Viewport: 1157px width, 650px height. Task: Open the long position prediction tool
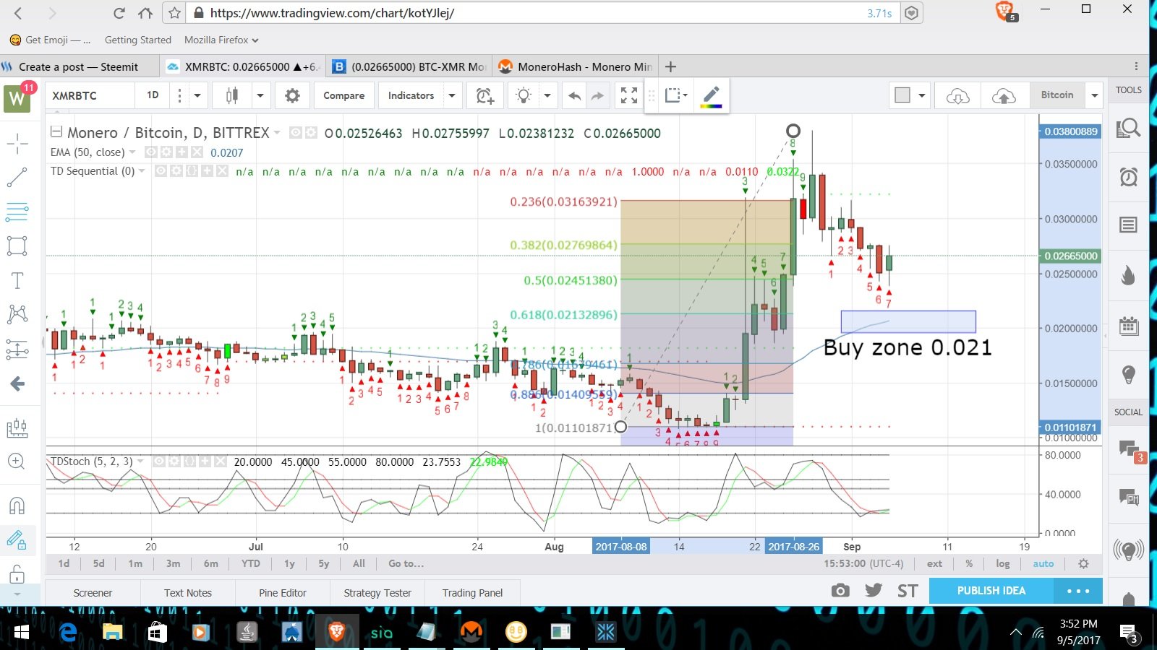17,350
